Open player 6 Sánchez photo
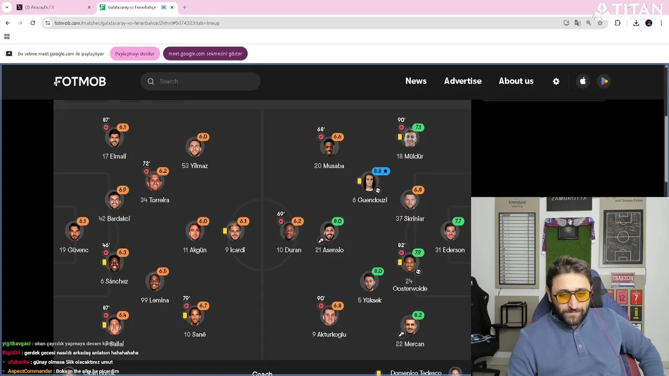 point(114,263)
